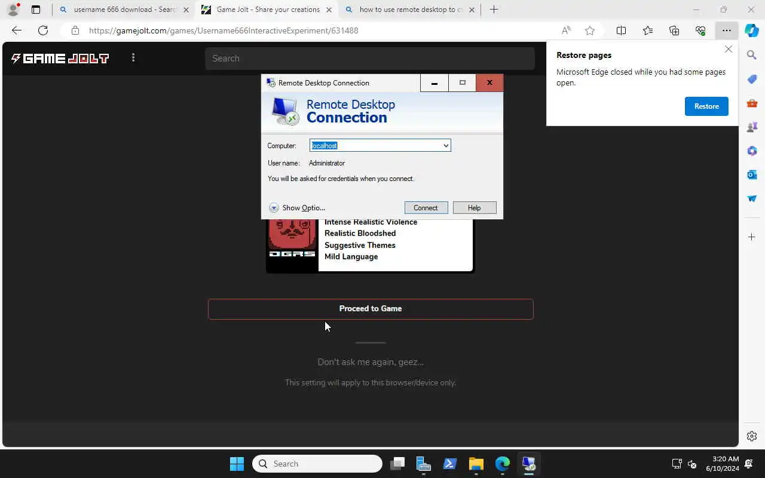This screenshot has height=478, width=765.
Task: Open Task View on the taskbar
Action: 397,464
